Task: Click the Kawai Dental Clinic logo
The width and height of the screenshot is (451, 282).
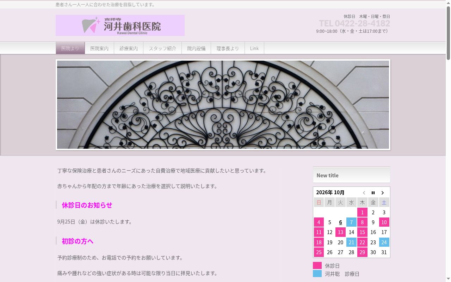Action: pyautogui.click(x=120, y=25)
